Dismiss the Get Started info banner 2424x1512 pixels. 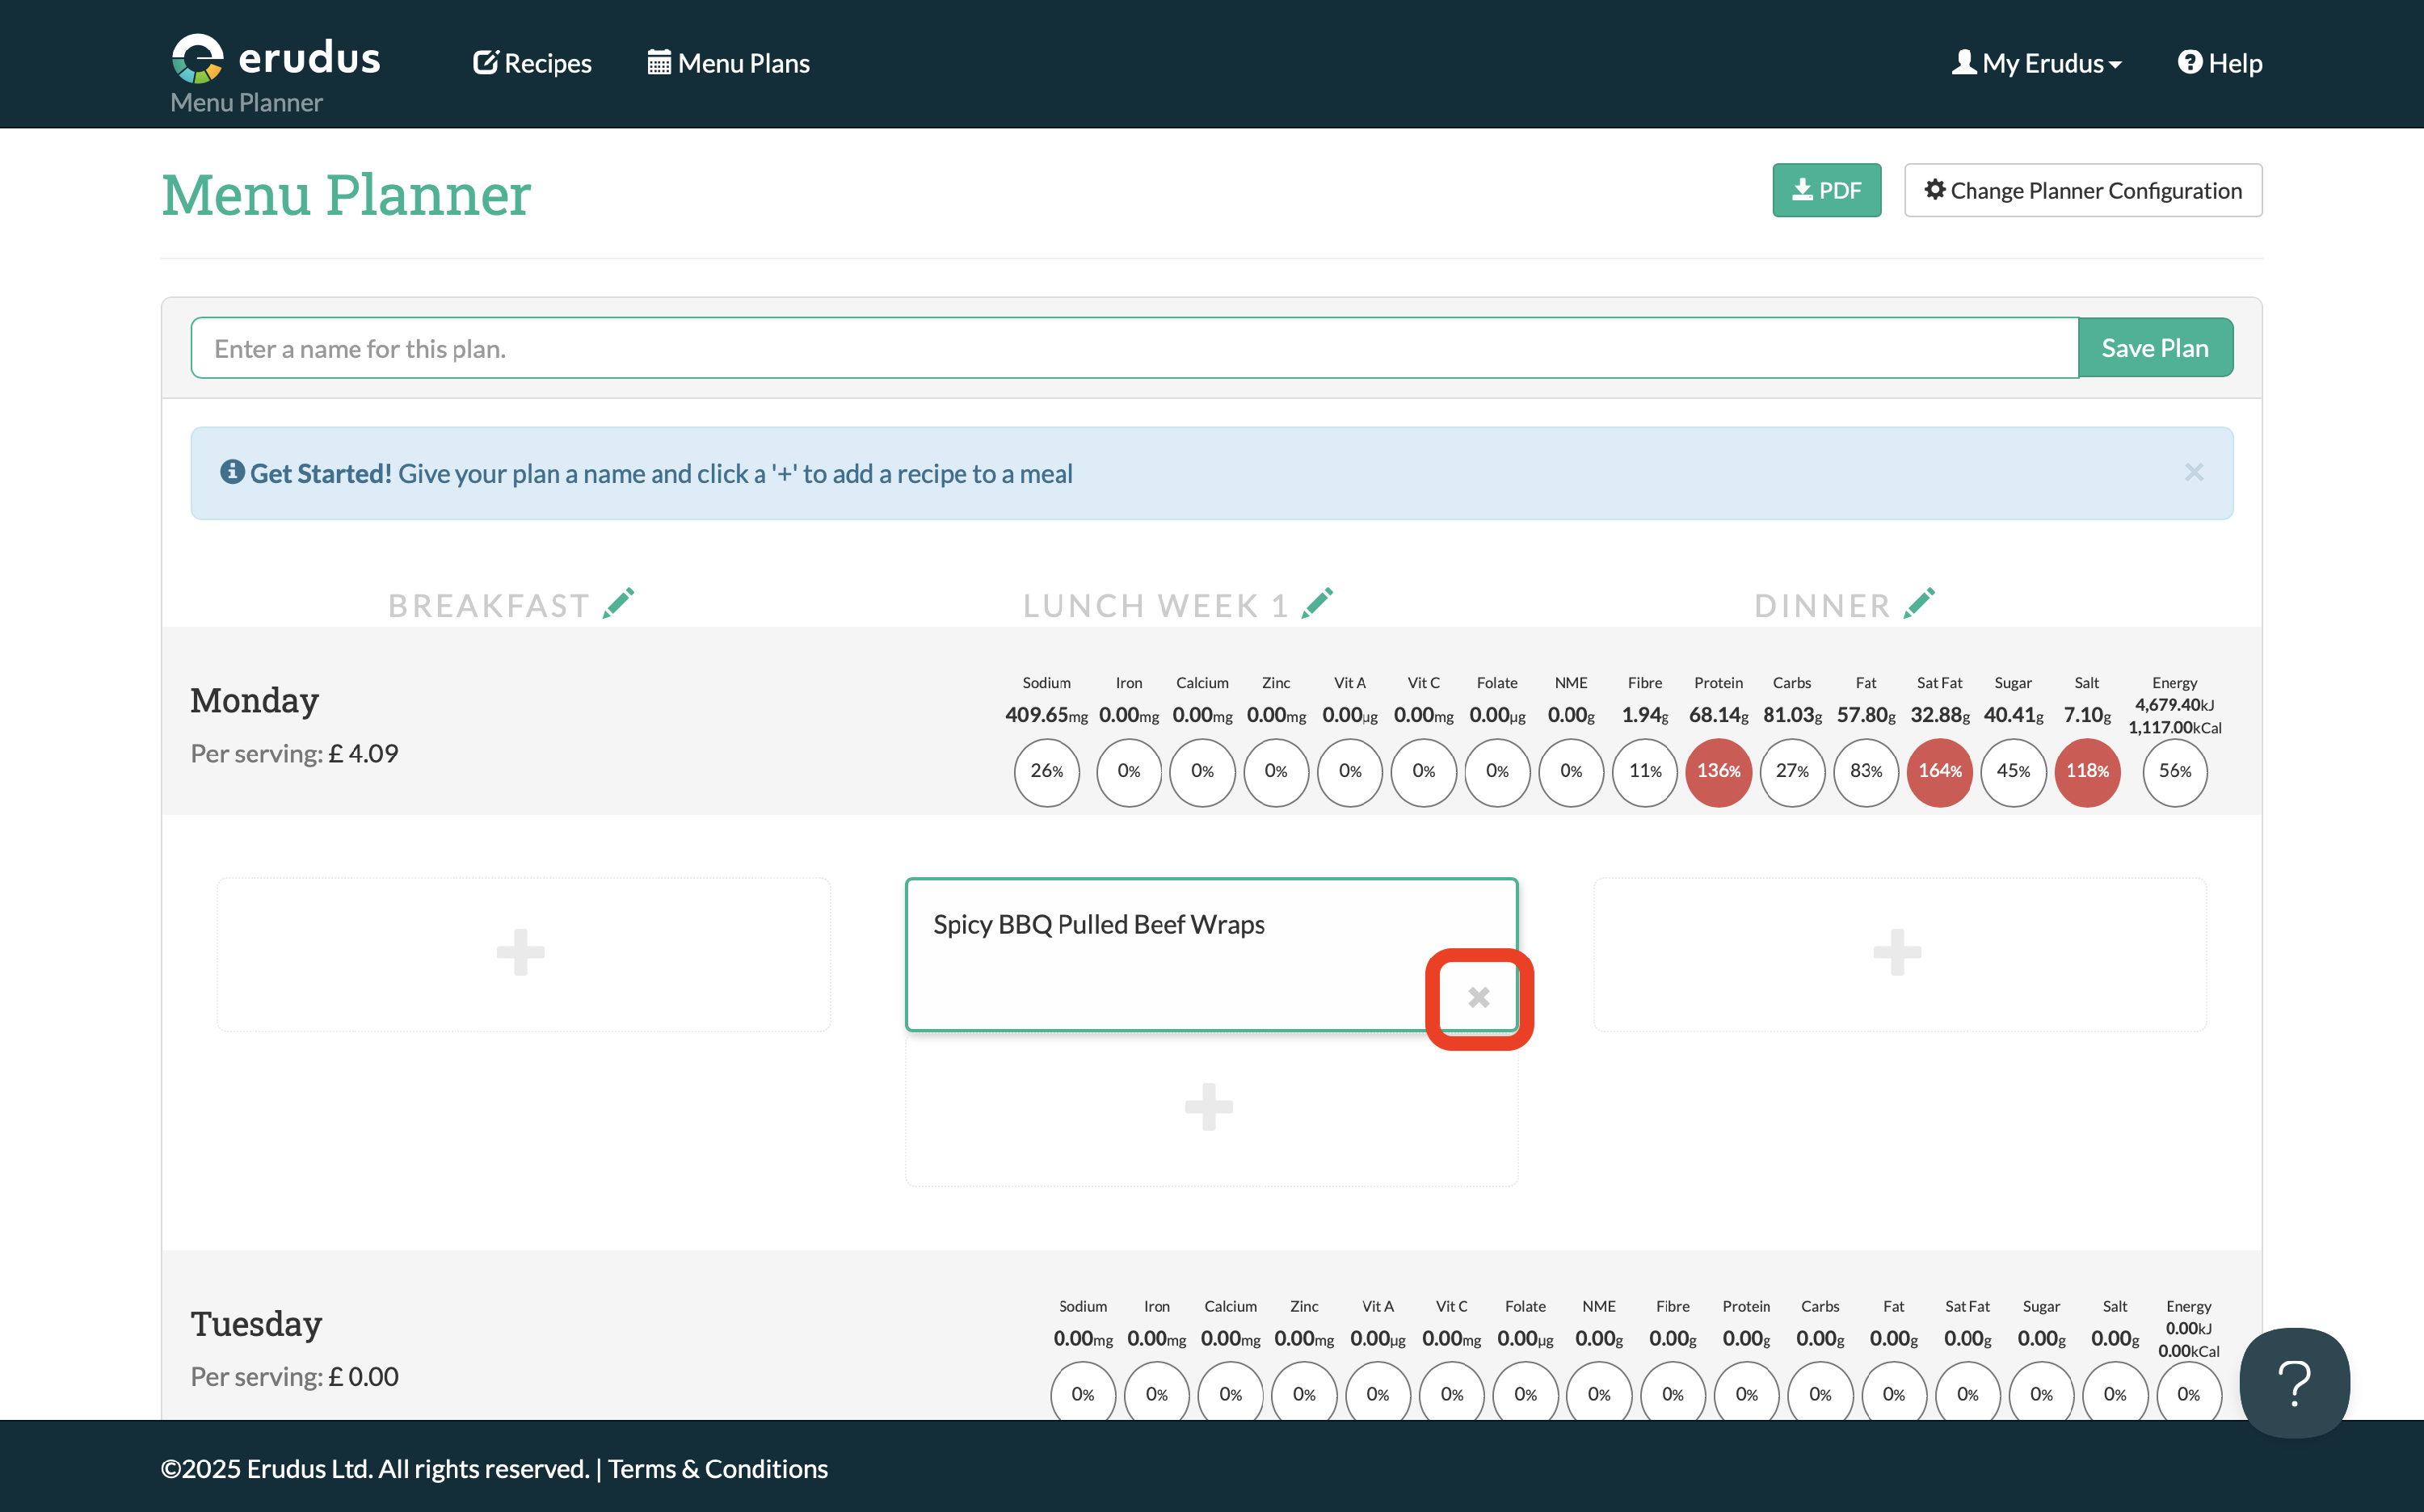[x=2194, y=473]
